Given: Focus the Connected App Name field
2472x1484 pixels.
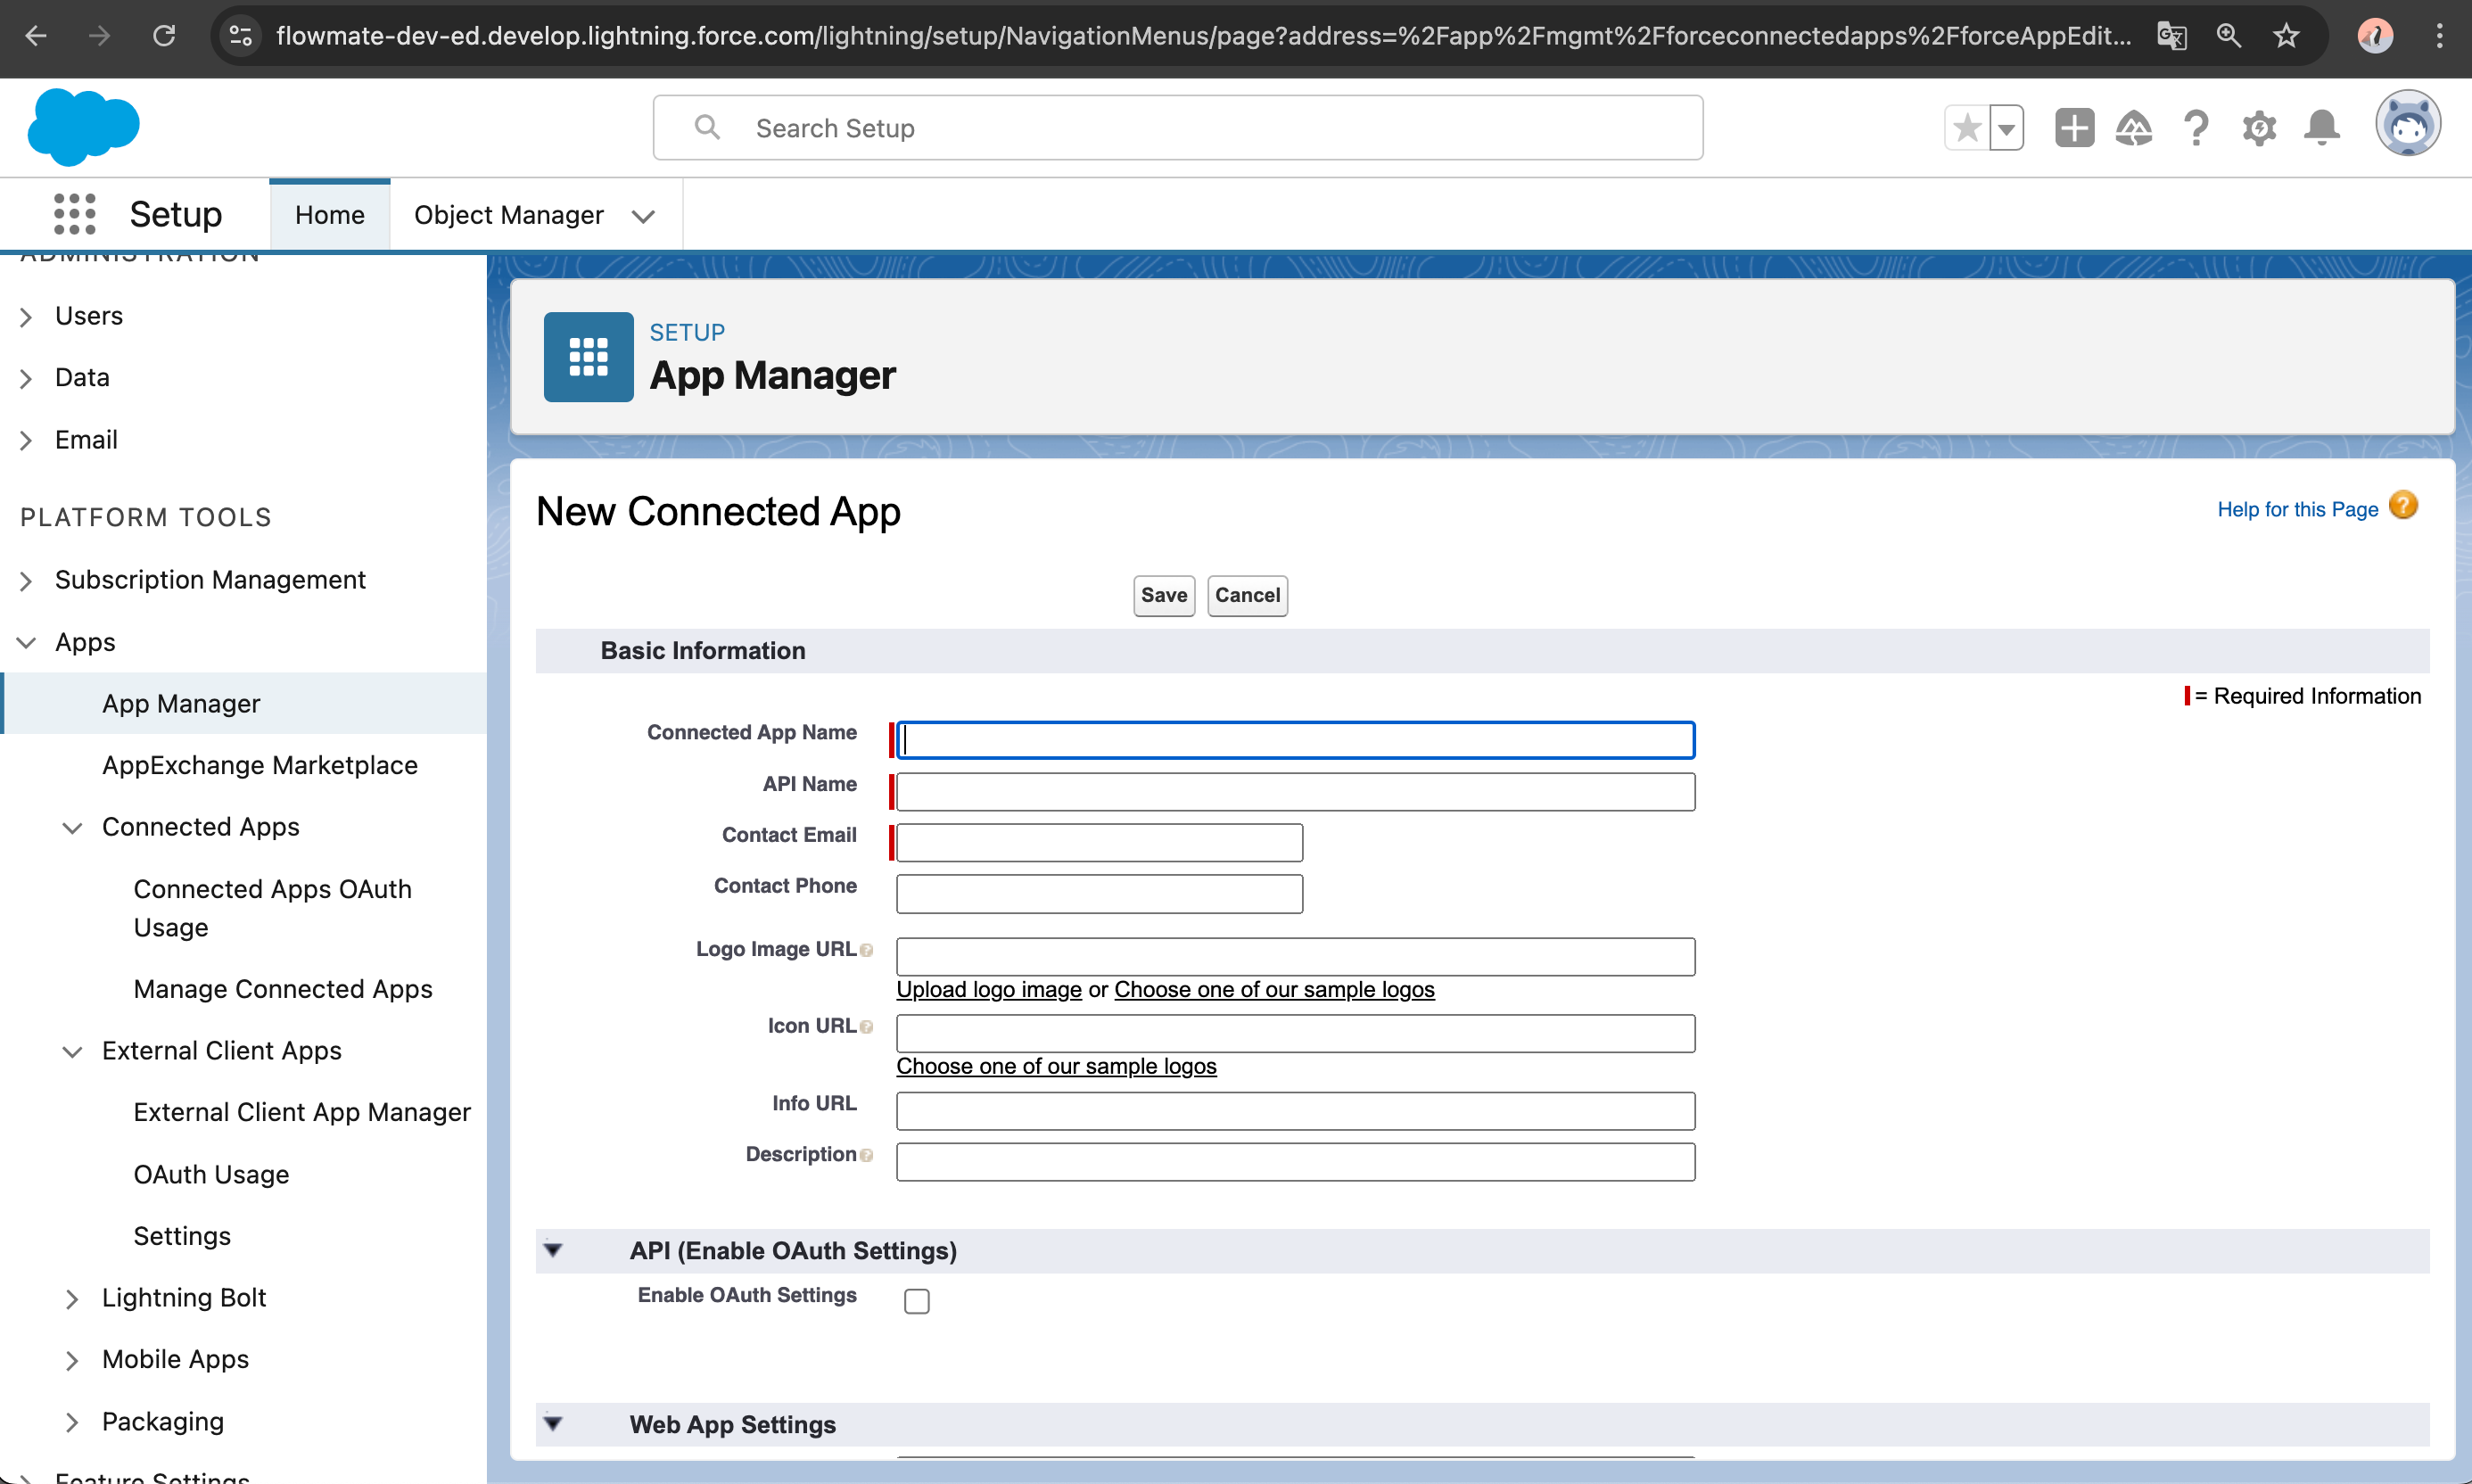Looking at the screenshot, I should (x=1295, y=740).
